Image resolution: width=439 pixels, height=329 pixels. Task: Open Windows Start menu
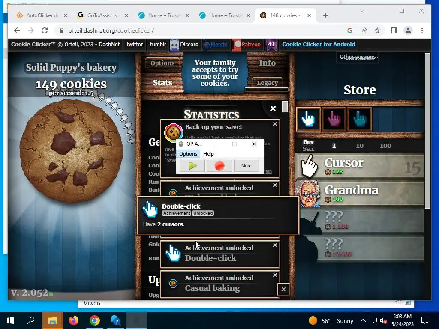coord(10,320)
